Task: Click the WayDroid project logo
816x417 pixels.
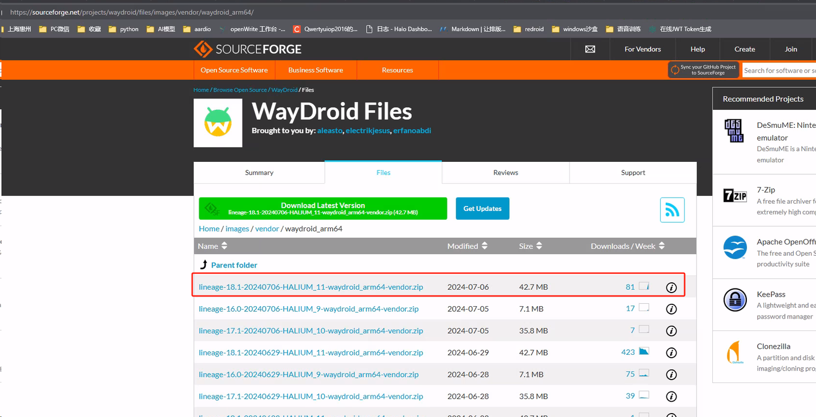Action: coord(218,122)
